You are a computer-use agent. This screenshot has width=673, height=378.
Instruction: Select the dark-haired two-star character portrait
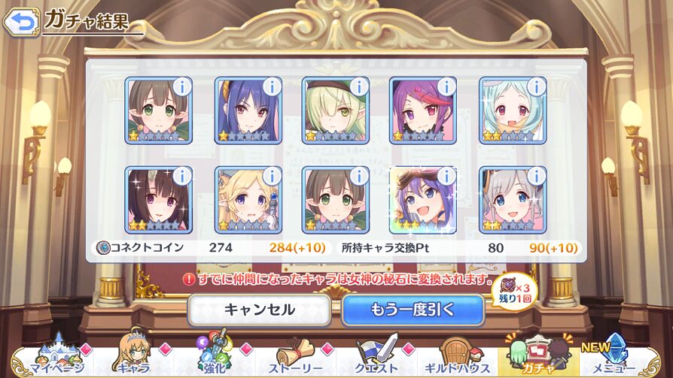158,200
